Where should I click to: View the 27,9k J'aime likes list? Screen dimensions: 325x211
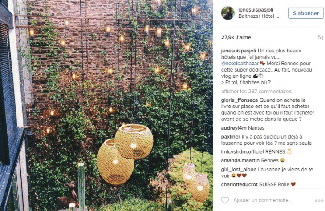click(236, 37)
